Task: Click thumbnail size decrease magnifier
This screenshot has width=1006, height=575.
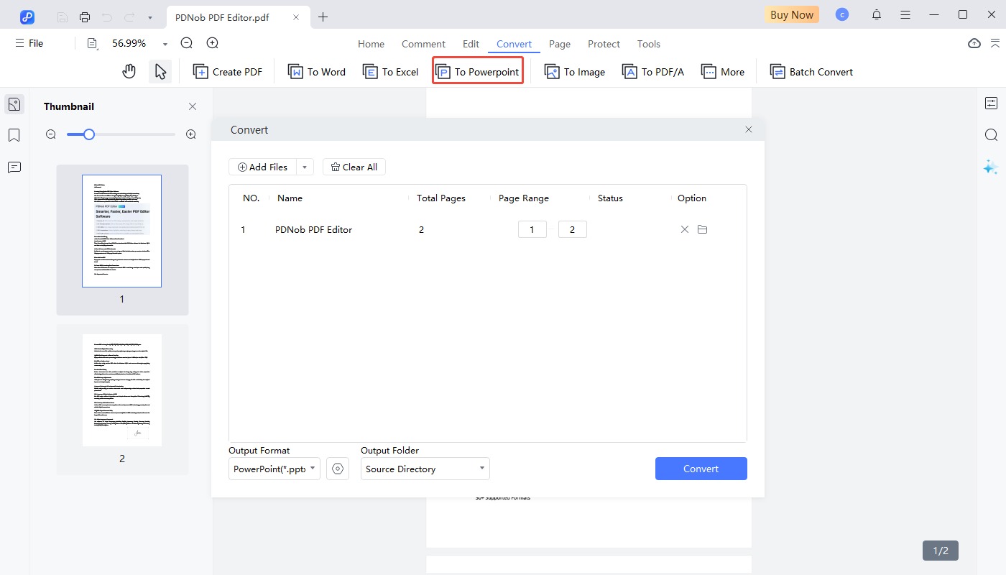Action: pyautogui.click(x=51, y=134)
